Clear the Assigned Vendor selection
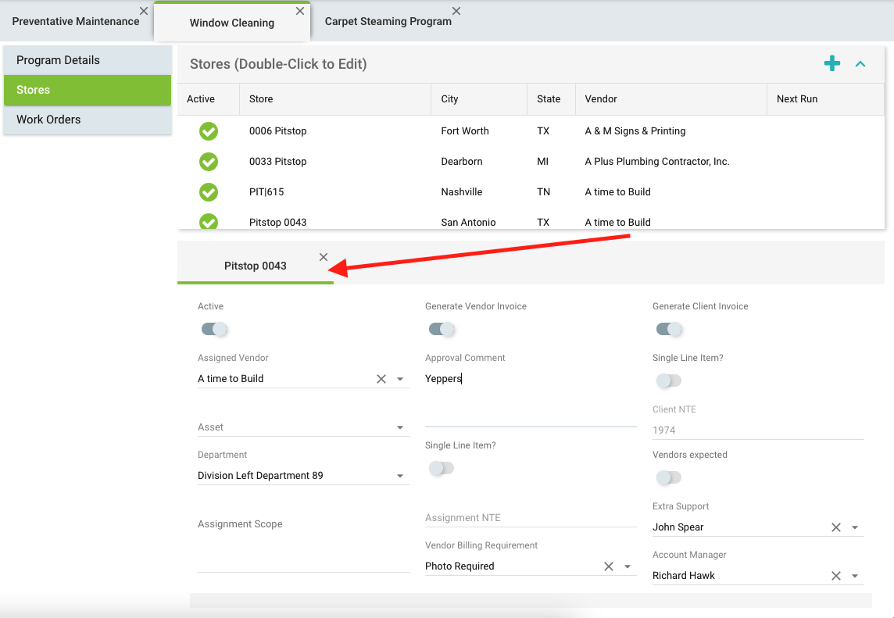This screenshot has height=618, width=894. 381,379
